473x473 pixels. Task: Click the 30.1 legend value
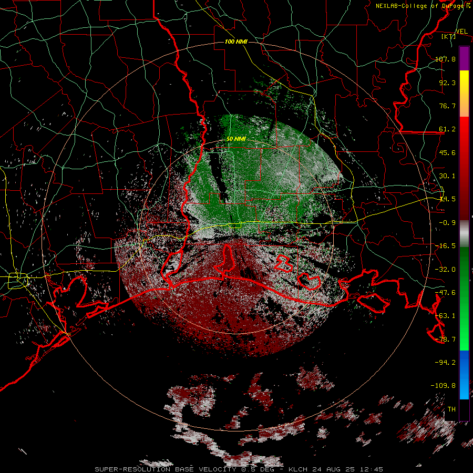(x=447, y=176)
